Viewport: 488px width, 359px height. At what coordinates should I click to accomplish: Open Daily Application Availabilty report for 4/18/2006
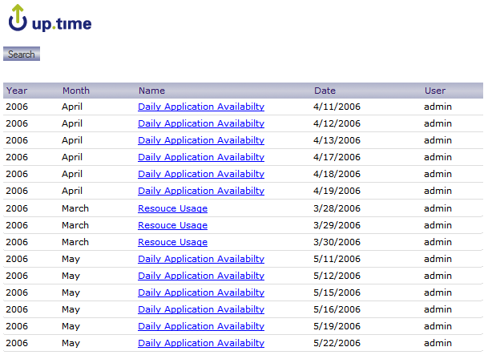(x=201, y=174)
